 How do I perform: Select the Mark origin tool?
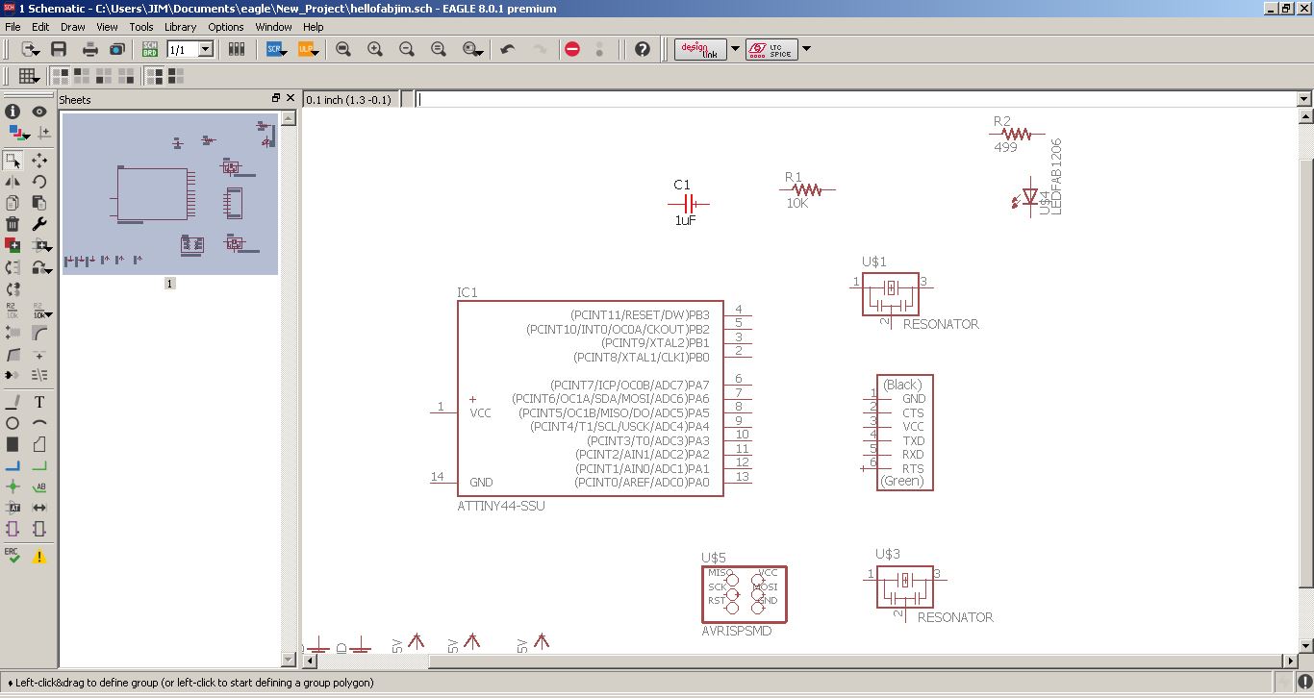43,133
